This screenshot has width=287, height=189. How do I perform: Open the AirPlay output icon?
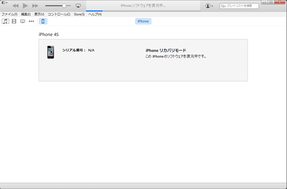78,6
